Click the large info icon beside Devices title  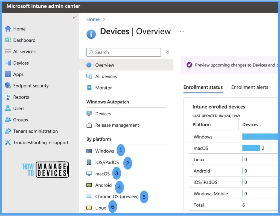[91, 34]
